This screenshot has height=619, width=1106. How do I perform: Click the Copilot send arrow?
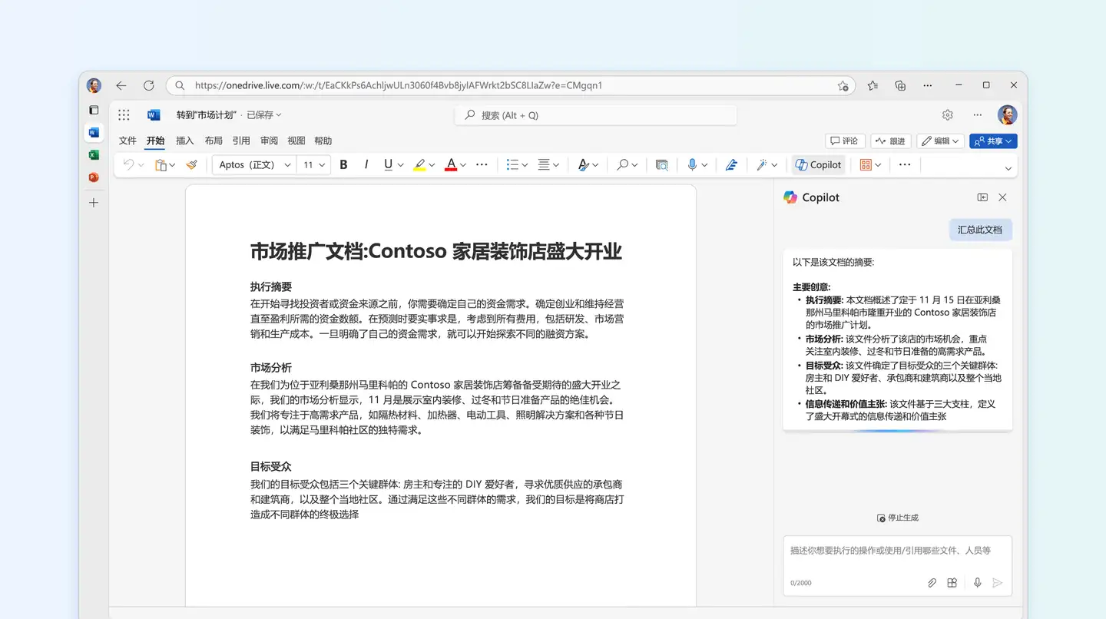click(998, 583)
